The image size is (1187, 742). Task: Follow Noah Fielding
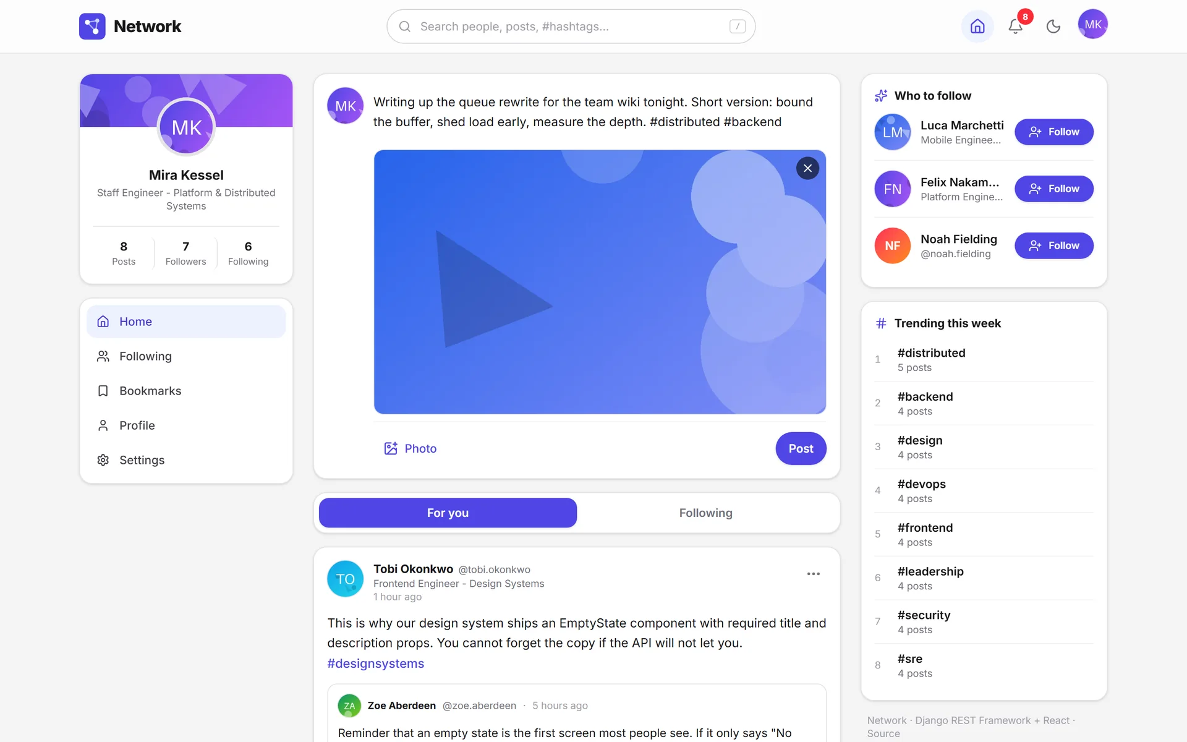click(x=1053, y=245)
